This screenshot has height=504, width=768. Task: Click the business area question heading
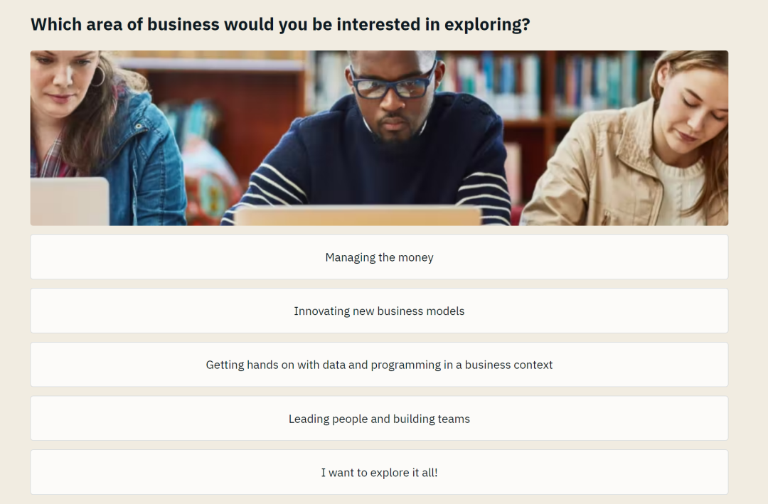click(x=280, y=24)
